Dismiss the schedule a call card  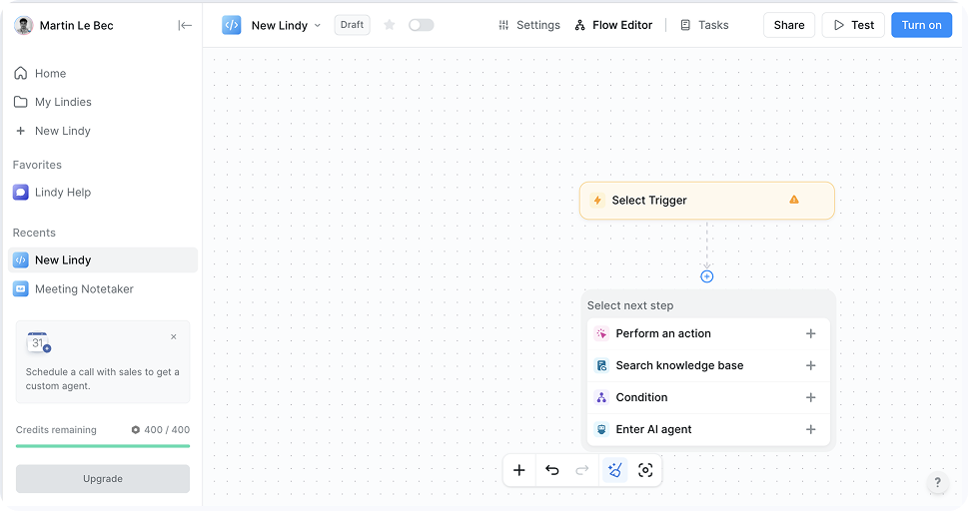[x=174, y=337]
